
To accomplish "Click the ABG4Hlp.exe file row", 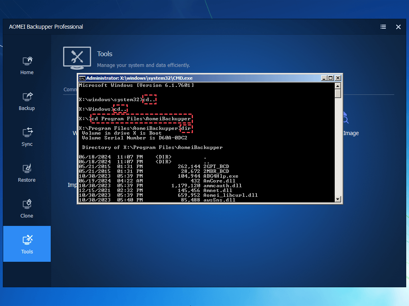I will pyautogui.click(x=159, y=176).
